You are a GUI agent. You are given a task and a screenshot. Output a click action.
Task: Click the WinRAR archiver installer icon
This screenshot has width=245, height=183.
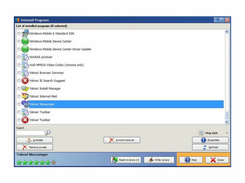click(25, 57)
